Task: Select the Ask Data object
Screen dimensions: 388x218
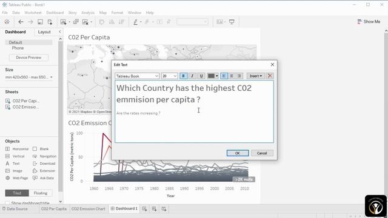Action: tap(43, 178)
